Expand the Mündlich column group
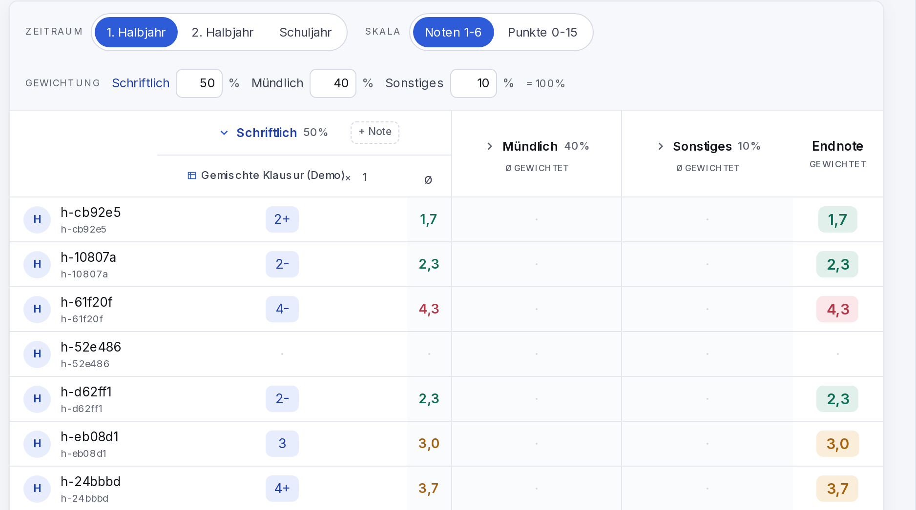 click(x=490, y=146)
